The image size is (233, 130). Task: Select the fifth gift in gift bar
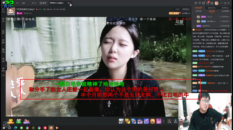pyautogui.click(x=146, y=121)
